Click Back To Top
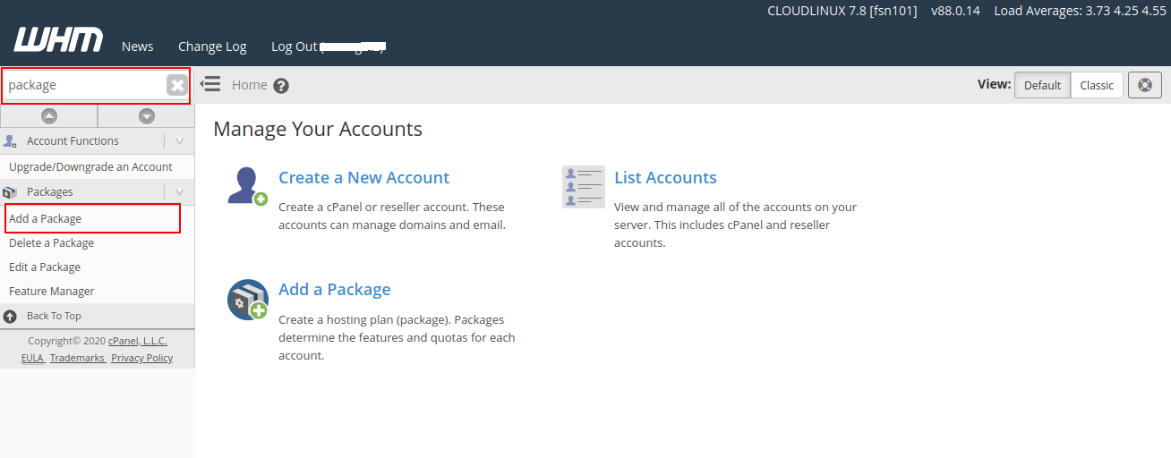Image resolution: width=1171 pixels, height=458 pixels. 54,316
